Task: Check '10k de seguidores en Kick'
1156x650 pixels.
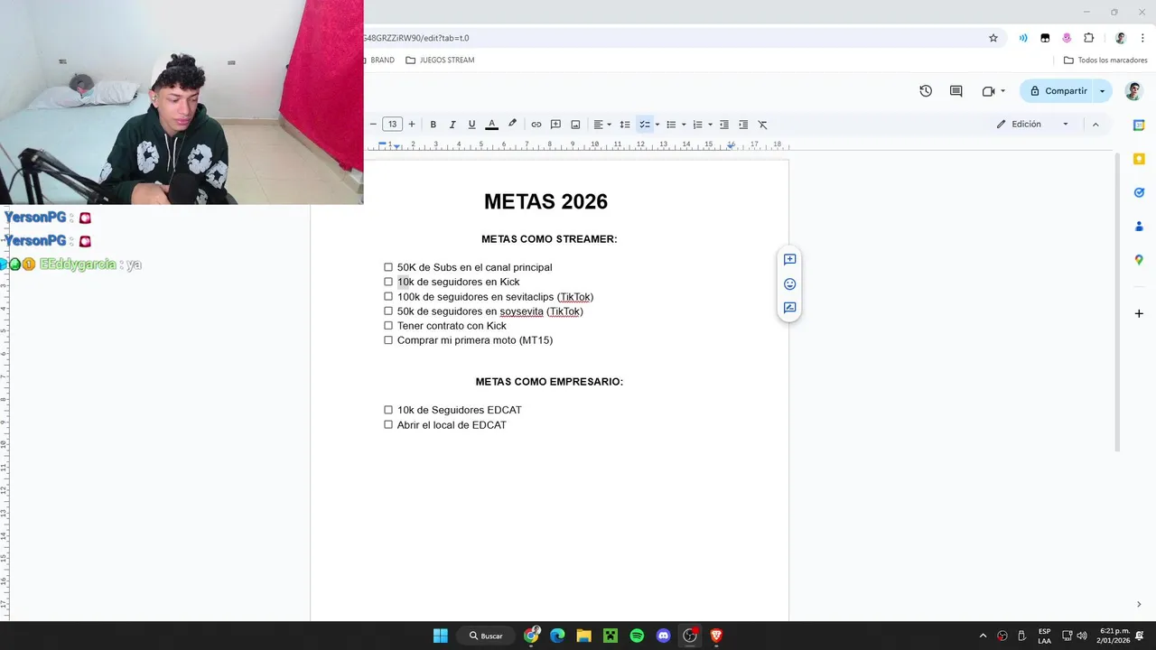Action: pyautogui.click(x=388, y=282)
